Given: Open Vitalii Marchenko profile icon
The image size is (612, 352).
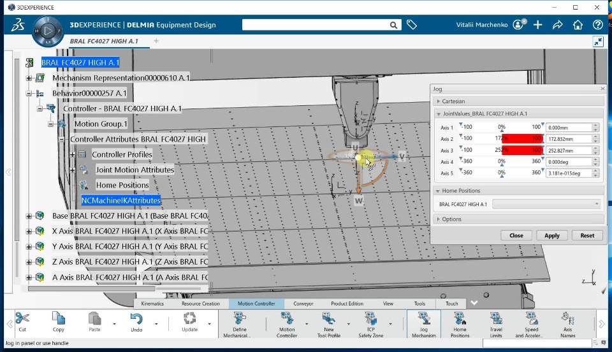Looking at the screenshot, I should tap(519, 25).
